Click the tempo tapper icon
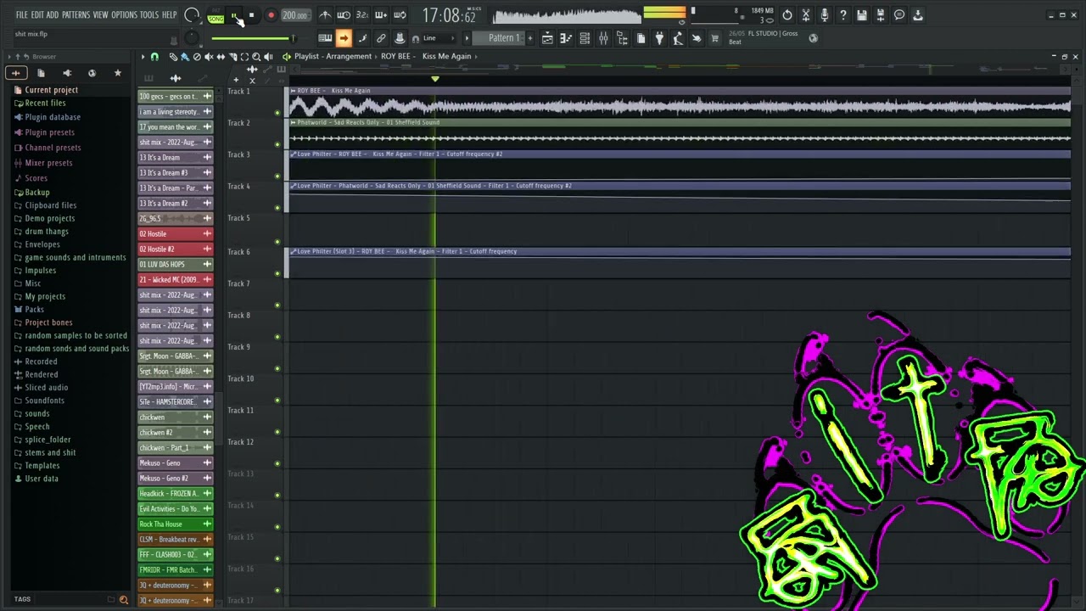The width and height of the screenshot is (1086, 611). click(678, 38)
